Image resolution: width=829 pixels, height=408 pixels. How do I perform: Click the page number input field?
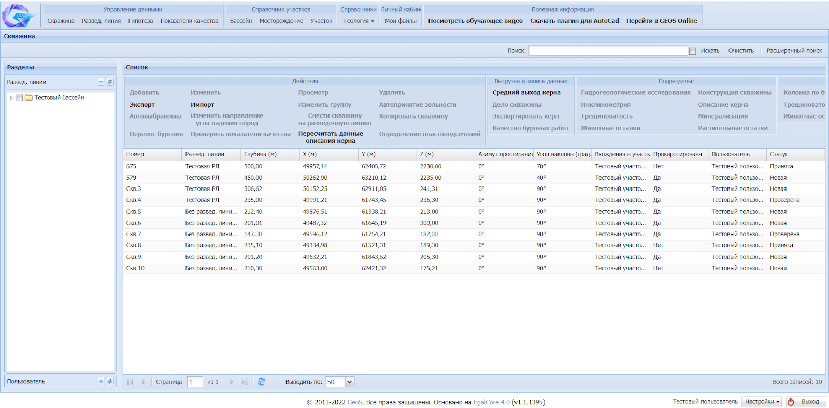point(195,382)
